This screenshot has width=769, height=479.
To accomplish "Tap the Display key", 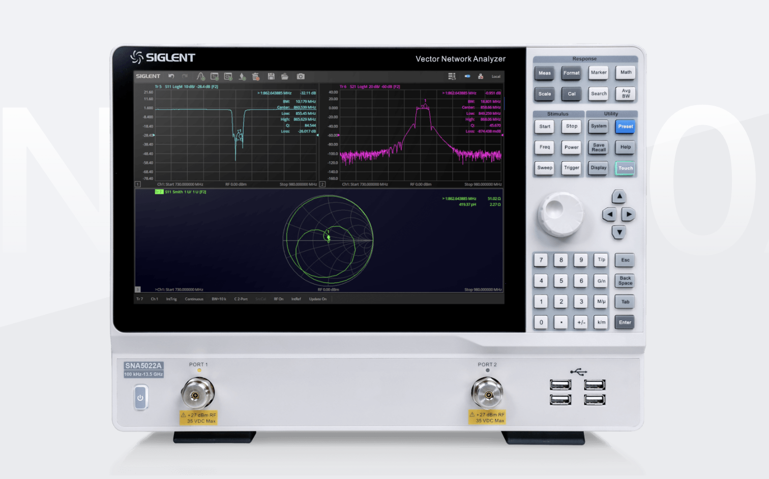I will pyautogui.click(x=599, y=168).
